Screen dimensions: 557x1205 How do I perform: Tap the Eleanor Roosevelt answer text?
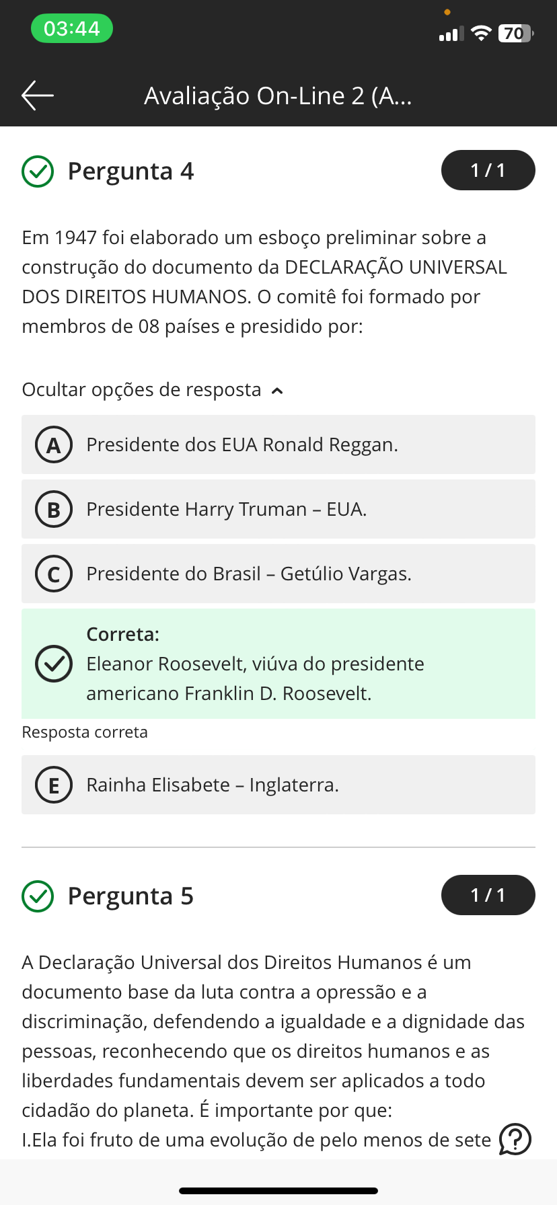click(x=255, y=678)
